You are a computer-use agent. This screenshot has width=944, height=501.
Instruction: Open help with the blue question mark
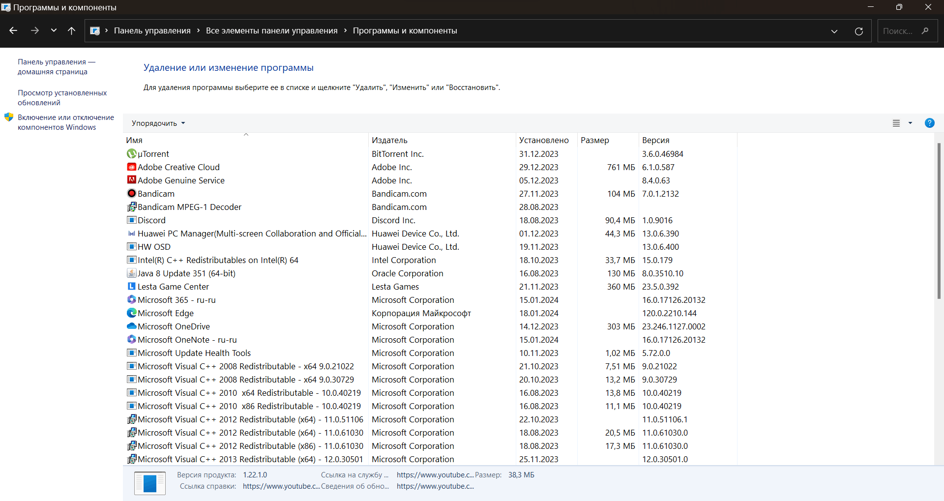tap(929, 123)
